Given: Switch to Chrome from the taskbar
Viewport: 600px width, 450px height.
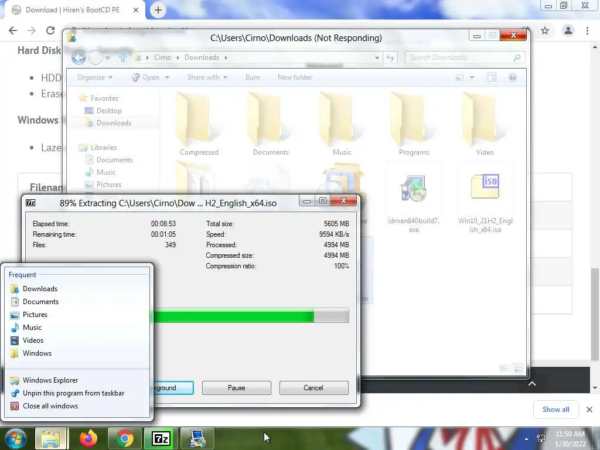Looking at the screenshot, I should coord(125,438).
